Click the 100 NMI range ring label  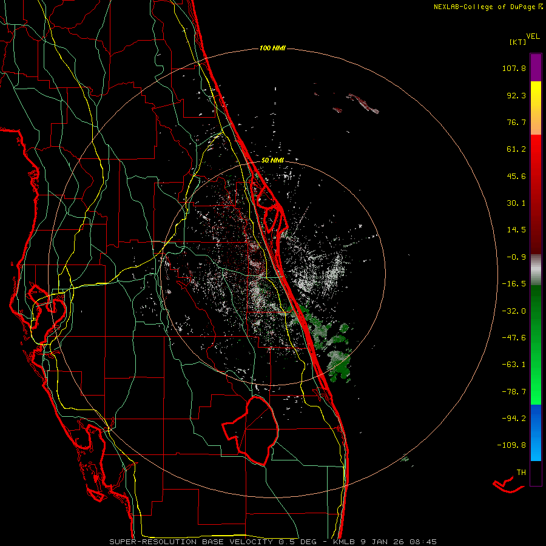[272, 48]
